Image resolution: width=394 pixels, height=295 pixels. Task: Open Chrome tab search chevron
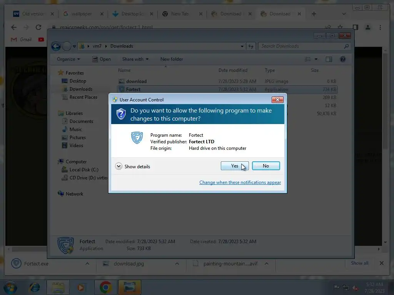point(344,14)
